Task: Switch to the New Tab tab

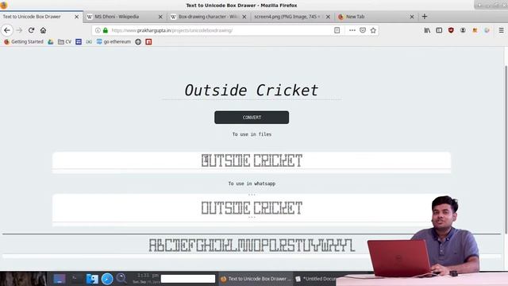Action: 376,17
